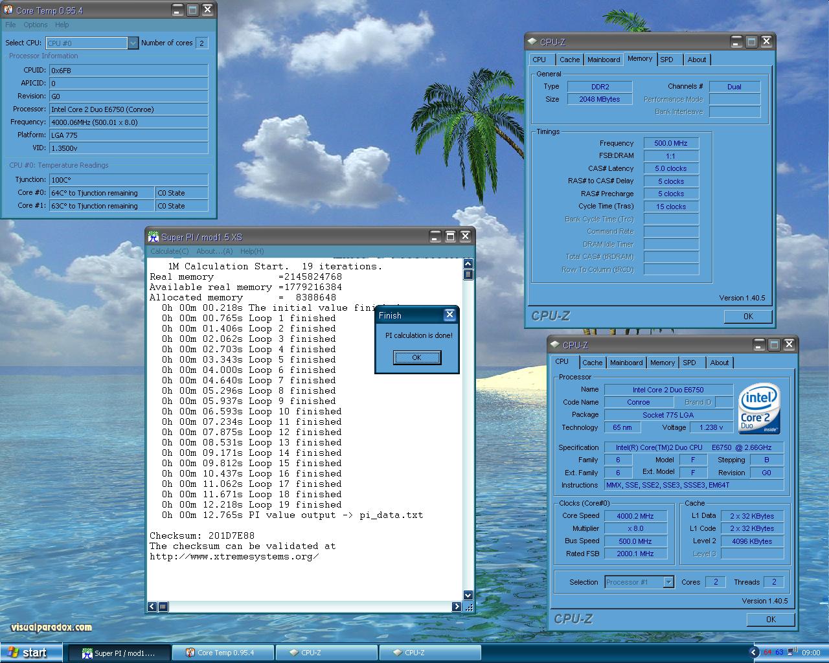Activate the first CPU-Z taskbar button

(326, 653)
